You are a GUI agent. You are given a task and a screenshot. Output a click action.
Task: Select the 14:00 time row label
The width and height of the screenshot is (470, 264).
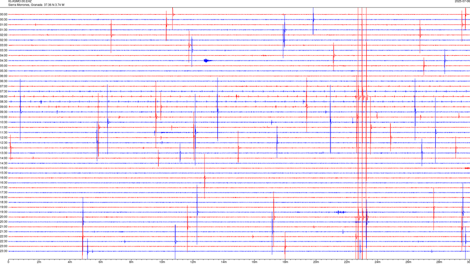pos(4,158)
